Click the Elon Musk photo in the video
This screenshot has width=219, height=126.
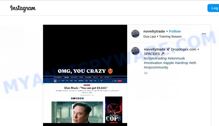[77, 112]
